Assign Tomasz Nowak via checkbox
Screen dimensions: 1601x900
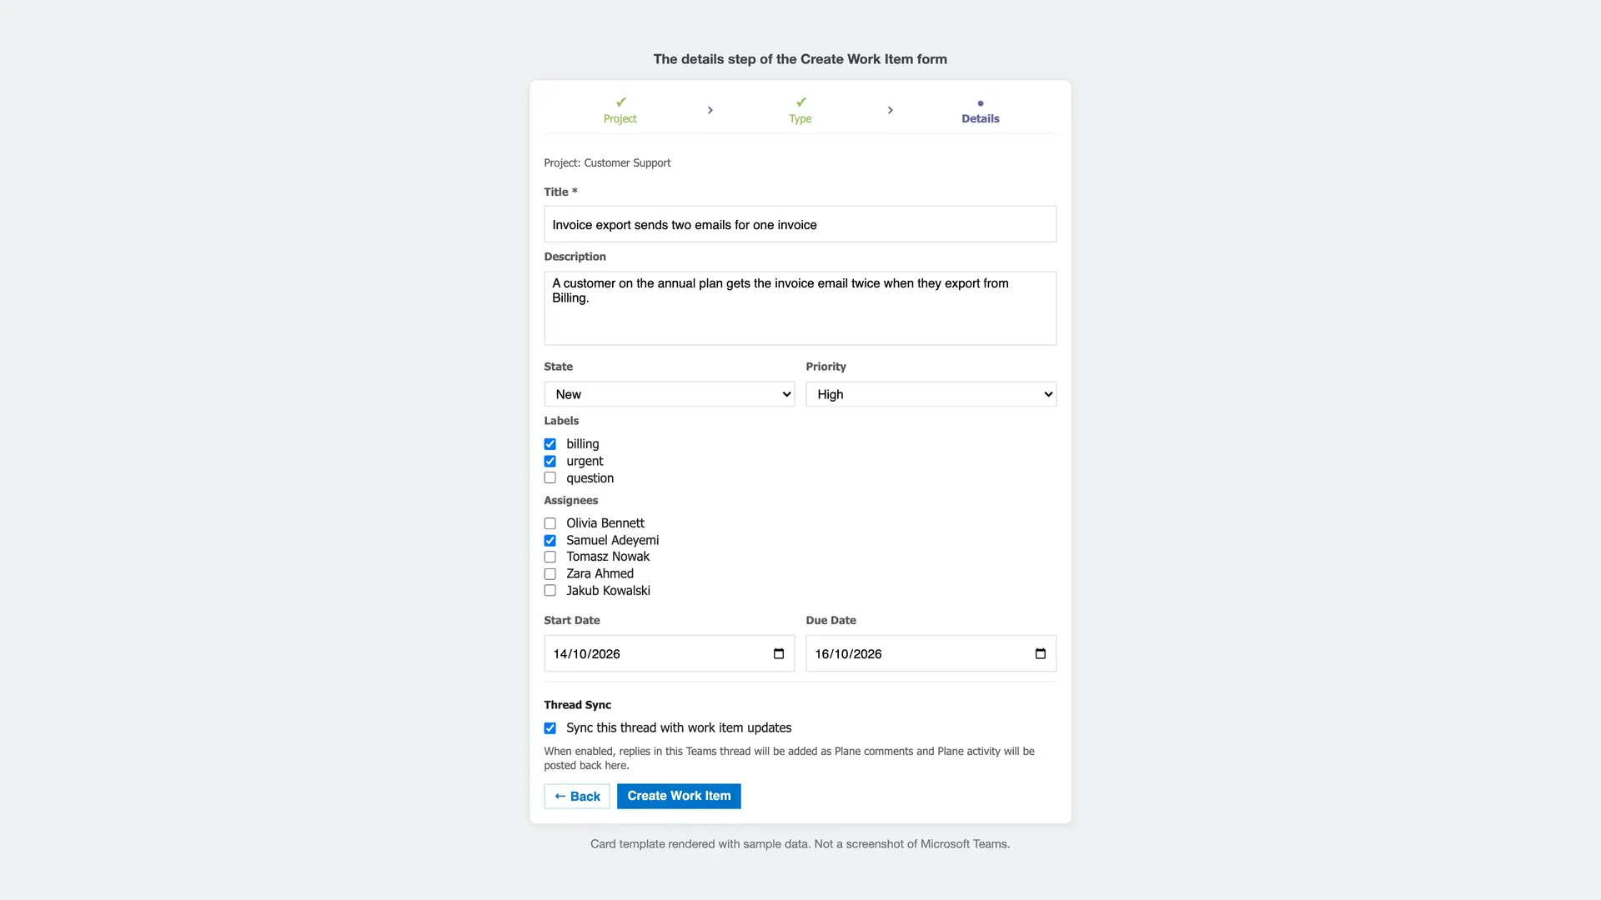[550, 557]
